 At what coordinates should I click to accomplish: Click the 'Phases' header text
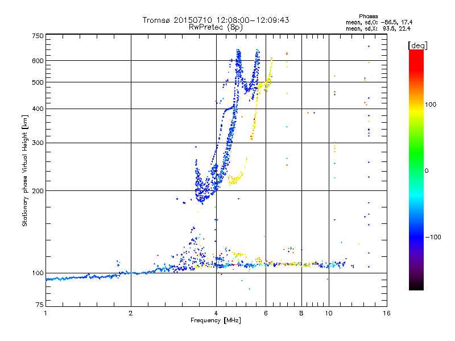coord(368,16)
